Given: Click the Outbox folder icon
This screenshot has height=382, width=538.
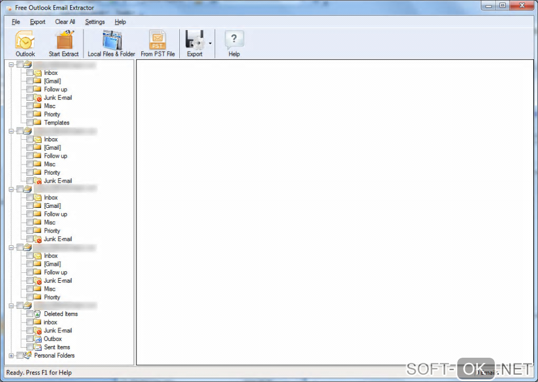Looking at the screenshot, I should coord(37,339).
